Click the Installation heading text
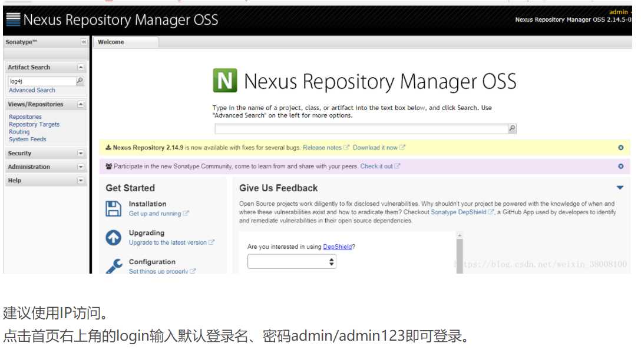This screenshot has height=356, width=641. [x=147, y=204]
